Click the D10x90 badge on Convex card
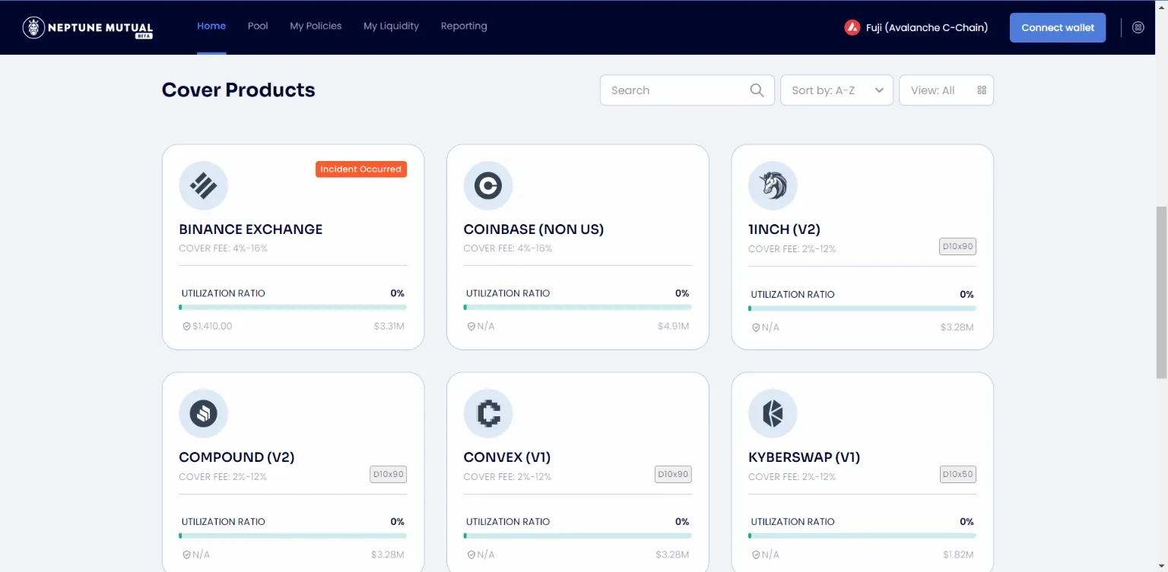This screenshot has height=572, width=1168. 673,475
